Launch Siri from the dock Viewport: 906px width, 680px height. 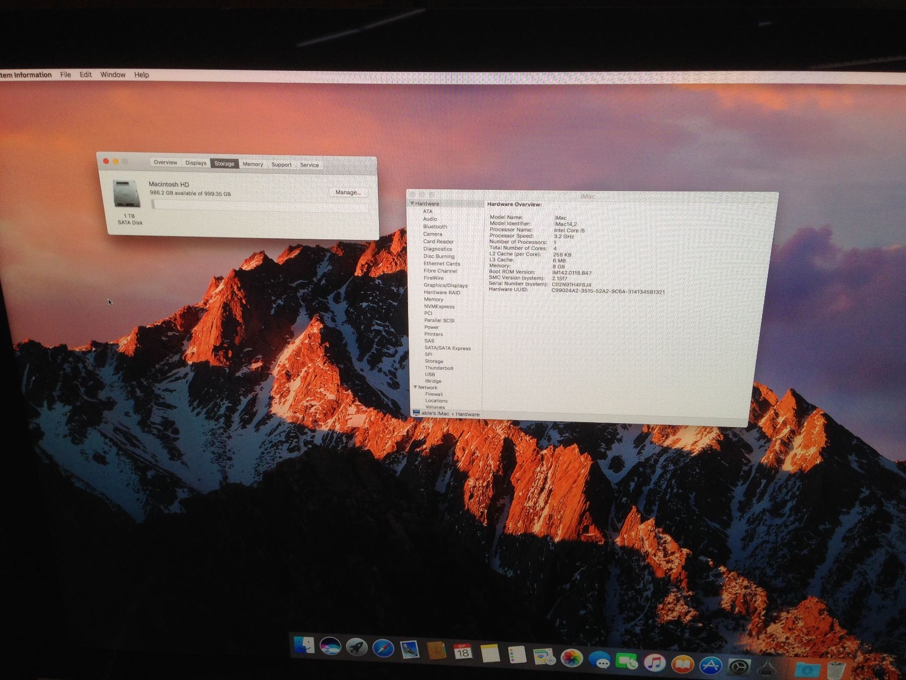pos(330,646)
